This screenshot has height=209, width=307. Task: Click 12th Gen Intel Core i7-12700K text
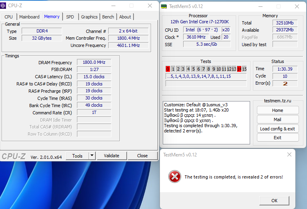[200, 22]
